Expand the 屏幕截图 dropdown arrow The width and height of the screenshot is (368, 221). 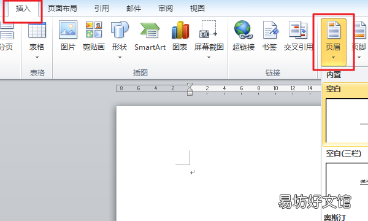(209, 57)
